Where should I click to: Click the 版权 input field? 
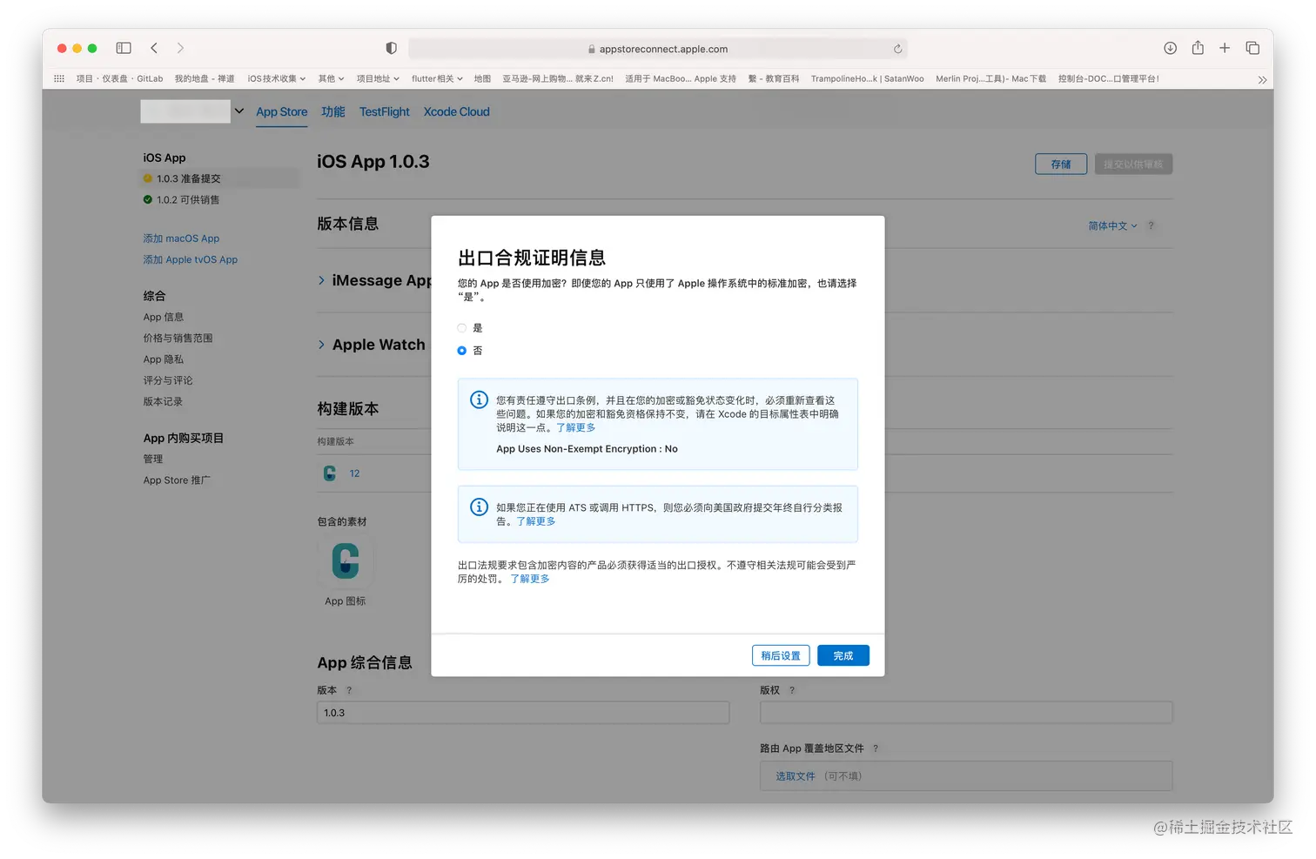click(x=966, y=713)
